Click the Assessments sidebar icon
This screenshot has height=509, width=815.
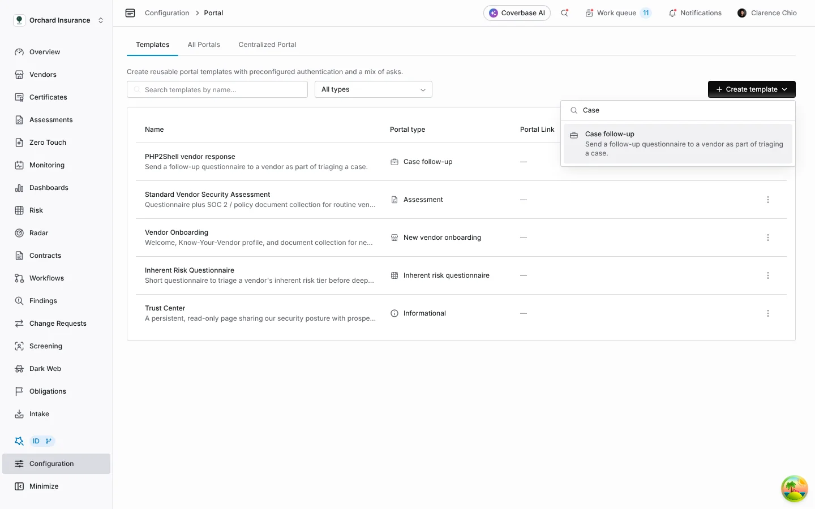click(x=19, y=120)
